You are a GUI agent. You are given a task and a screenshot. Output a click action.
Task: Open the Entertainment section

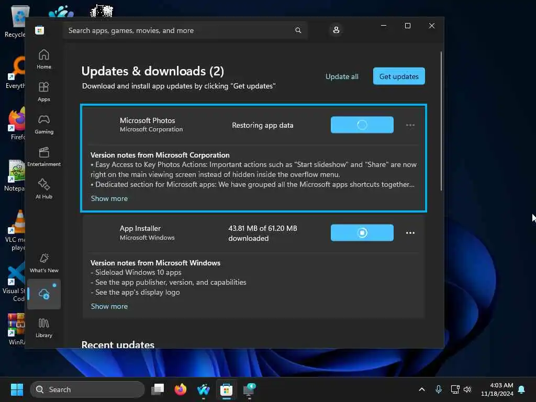tap(44, 157)
